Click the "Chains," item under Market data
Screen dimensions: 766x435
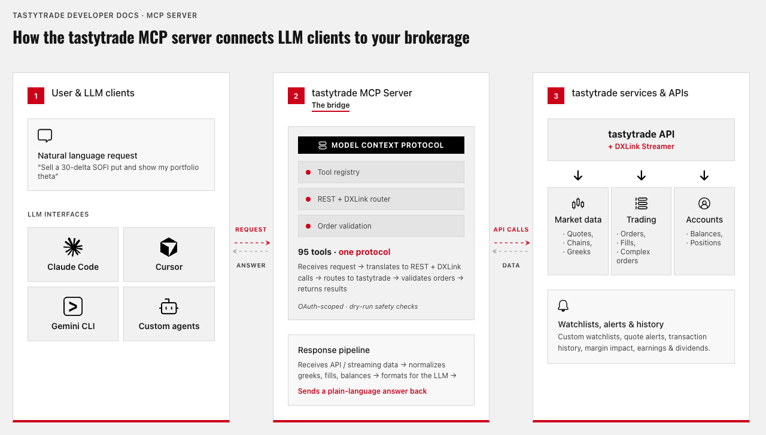[x=577, y=243]
